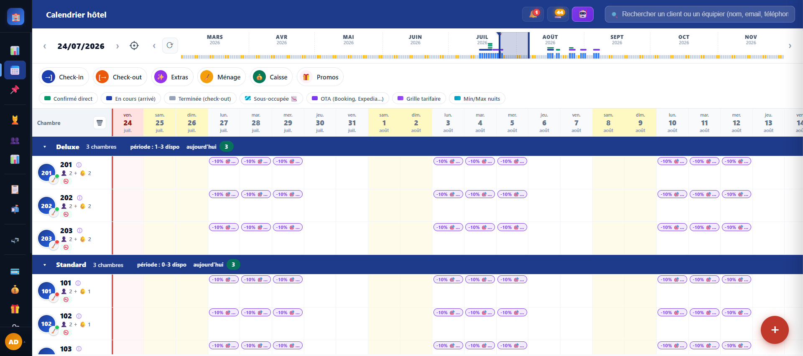Screen dimensions: 803x356
Task: Open the purple robot assistant icon
Action: click(x=583, y=14)
